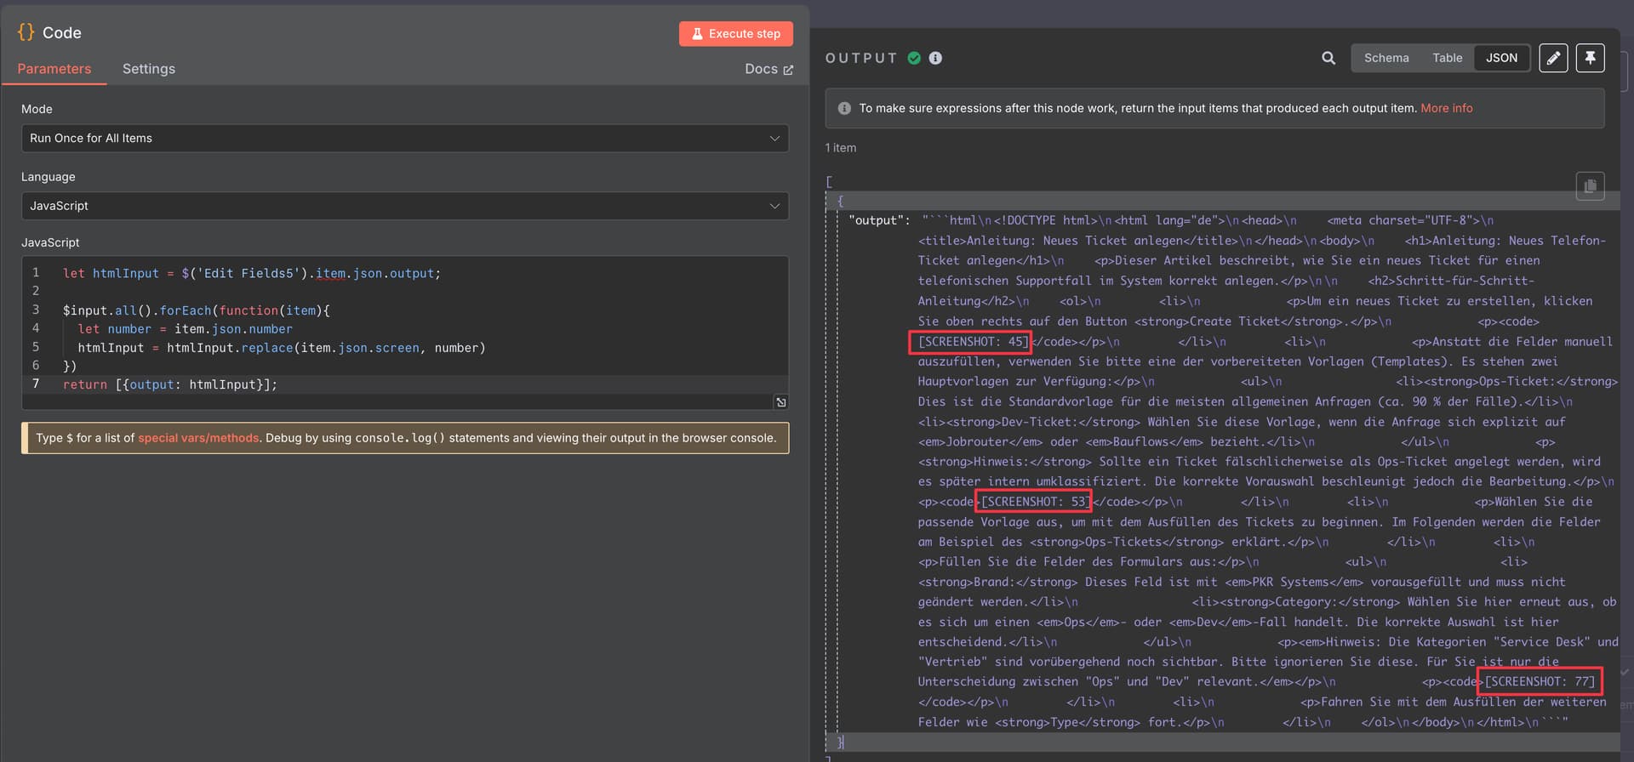Edit output with the pencil icon
The height and width of the screenshot is (762, 1634).
1553,58
